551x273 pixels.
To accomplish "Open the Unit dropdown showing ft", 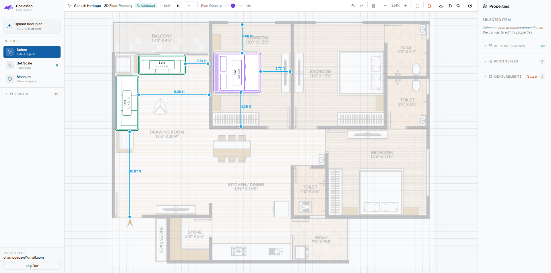I will tap(184, 6).
